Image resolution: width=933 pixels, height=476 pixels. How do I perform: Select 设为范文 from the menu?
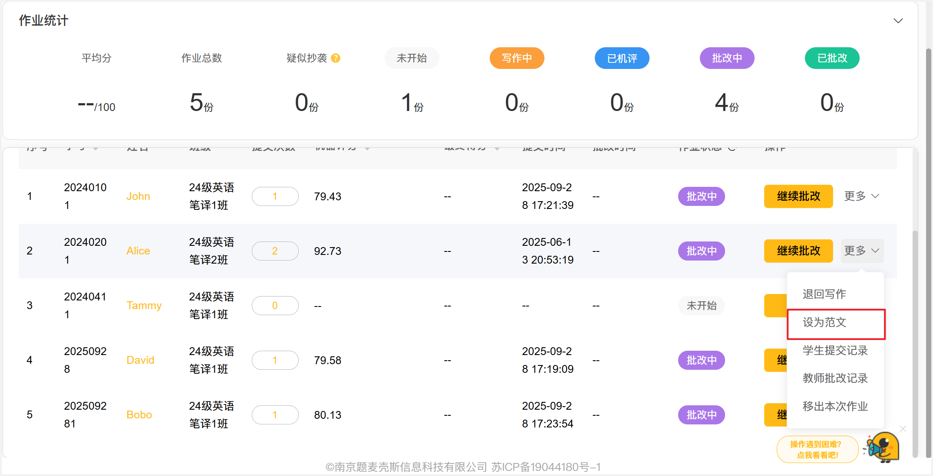pos(824,323)
